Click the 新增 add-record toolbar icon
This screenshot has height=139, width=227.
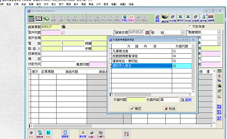click(90, 19)
